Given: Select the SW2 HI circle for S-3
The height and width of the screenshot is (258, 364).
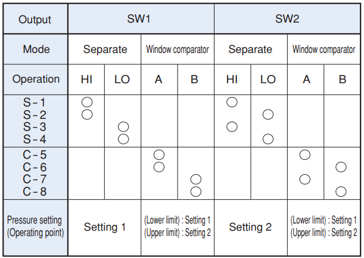Looking at the screenshot, I should click(232, 127).
